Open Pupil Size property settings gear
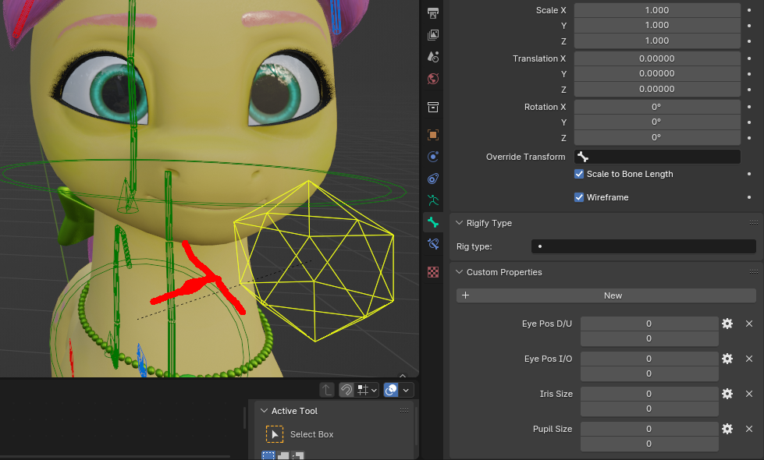Image resolution: width=764 pixels, height=460 pixels. (727, 429)
